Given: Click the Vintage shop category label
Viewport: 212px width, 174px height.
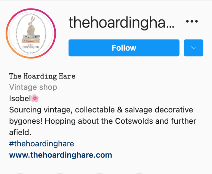Looking at the screenshot, I should [x=33, y=87].
